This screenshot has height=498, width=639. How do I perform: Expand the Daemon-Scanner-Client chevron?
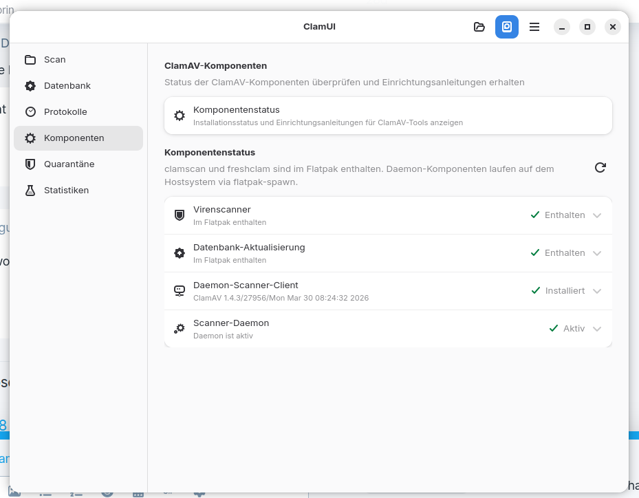click(x=597, y=291)
